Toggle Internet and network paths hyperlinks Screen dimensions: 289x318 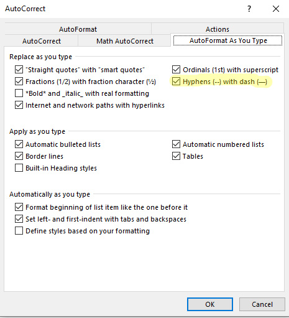19,105
